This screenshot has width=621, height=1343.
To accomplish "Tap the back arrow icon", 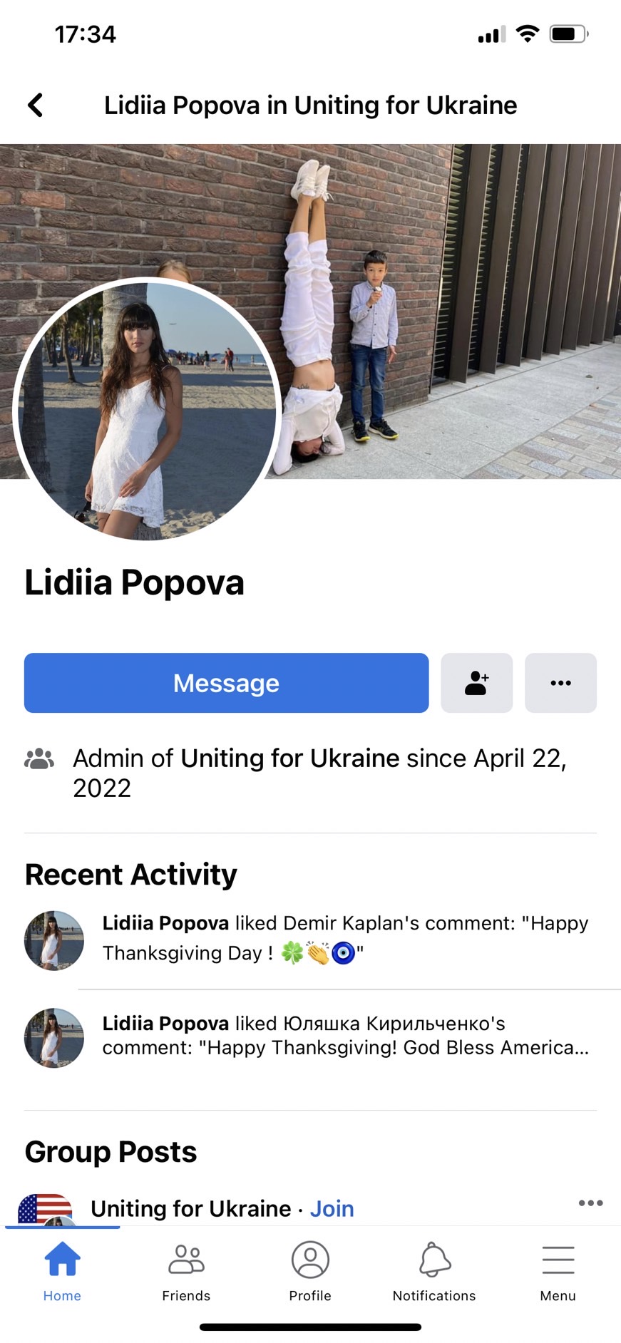I will 35,105.
